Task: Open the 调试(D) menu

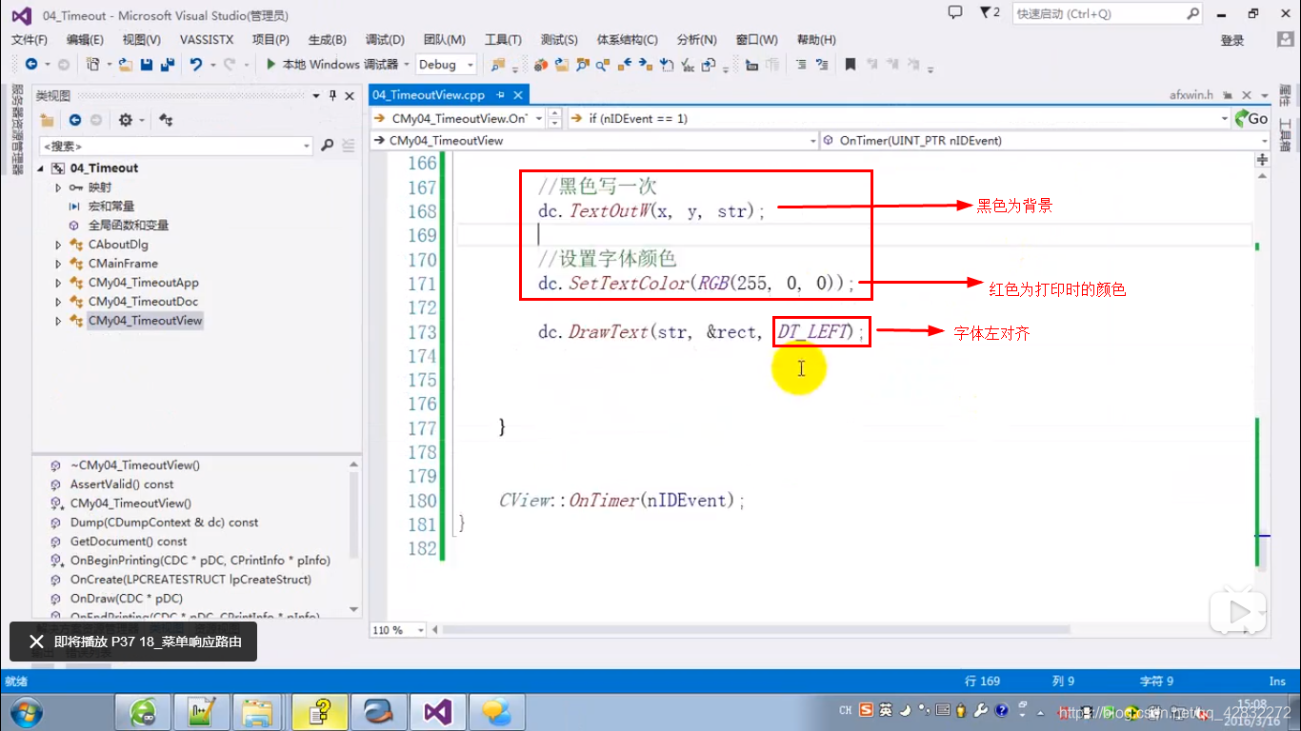Action: (x=385, y=39)
